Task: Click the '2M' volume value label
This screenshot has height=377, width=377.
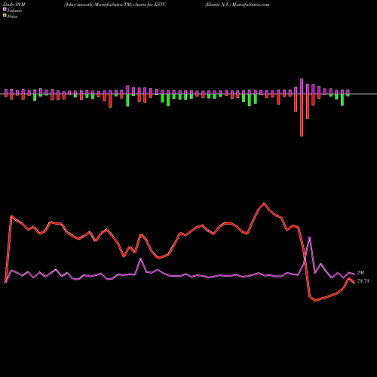Action: [360, 273]
